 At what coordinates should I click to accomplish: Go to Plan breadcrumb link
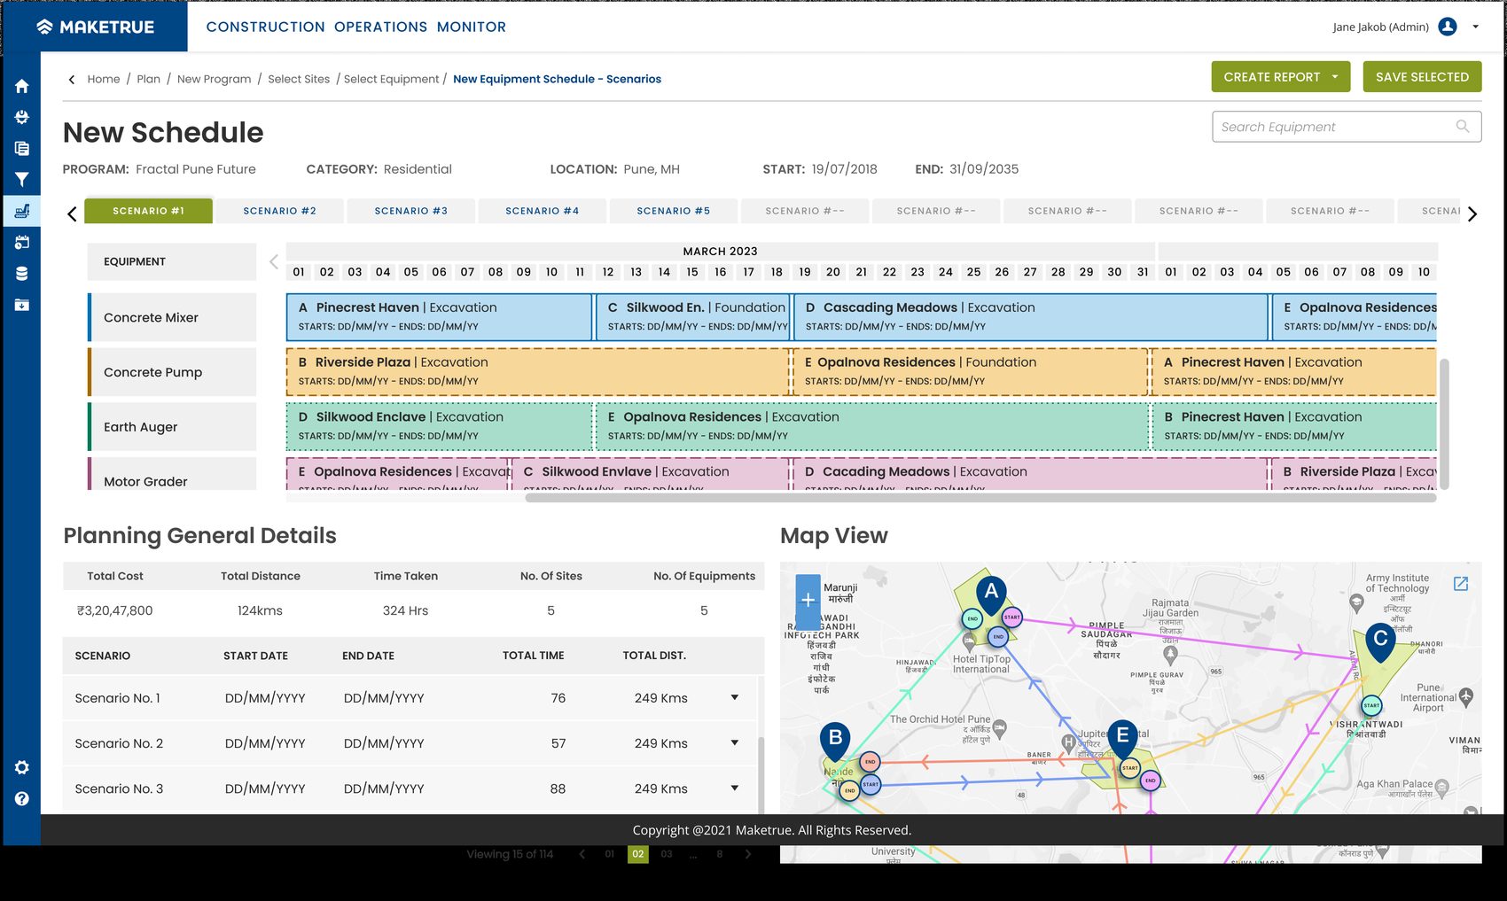click(x=148, y=79)
